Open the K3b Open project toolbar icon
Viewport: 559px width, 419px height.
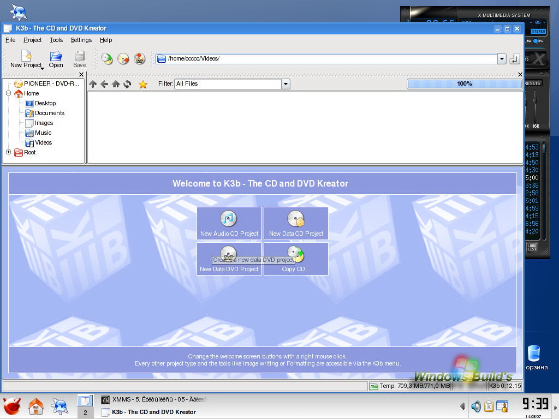(56, 59)
